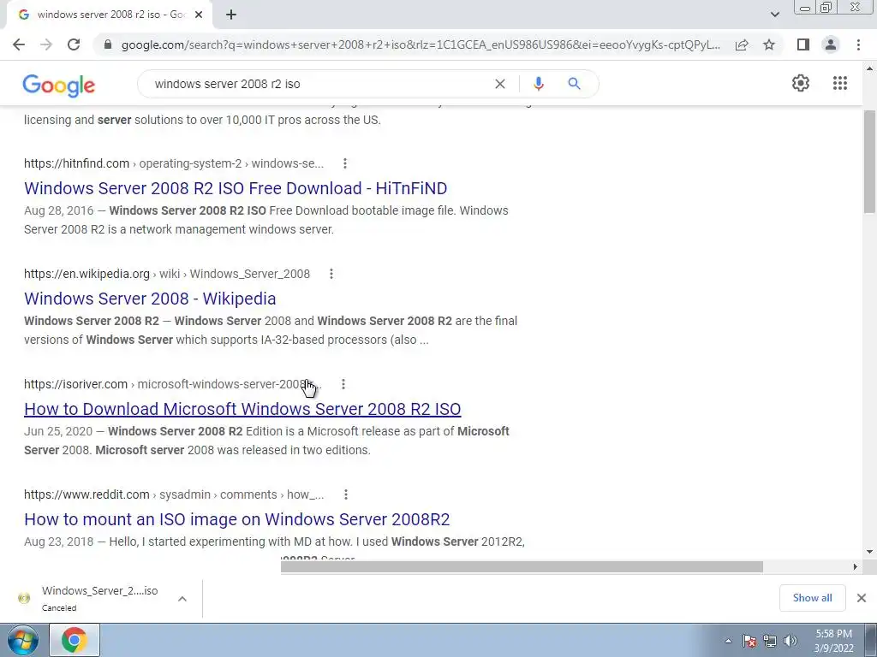Viewport: 877px width, 657px height.
Task: Click the horizontal scrollbar thumb
Action: coord(522,566)
